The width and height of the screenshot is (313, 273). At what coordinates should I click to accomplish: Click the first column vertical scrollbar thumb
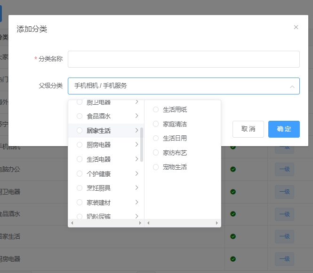click(142, 144)
